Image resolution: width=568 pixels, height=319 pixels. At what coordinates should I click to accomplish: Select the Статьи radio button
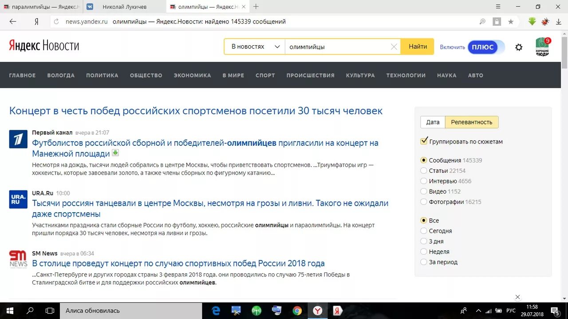coord(424,171)
